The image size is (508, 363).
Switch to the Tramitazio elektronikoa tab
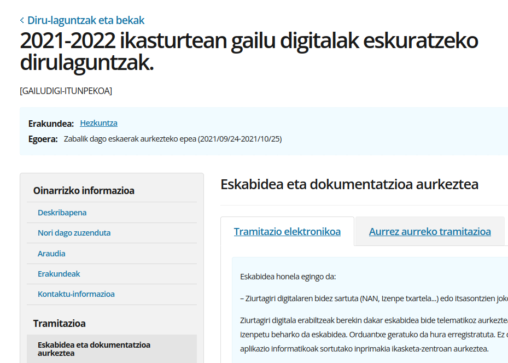coord(287,231)
